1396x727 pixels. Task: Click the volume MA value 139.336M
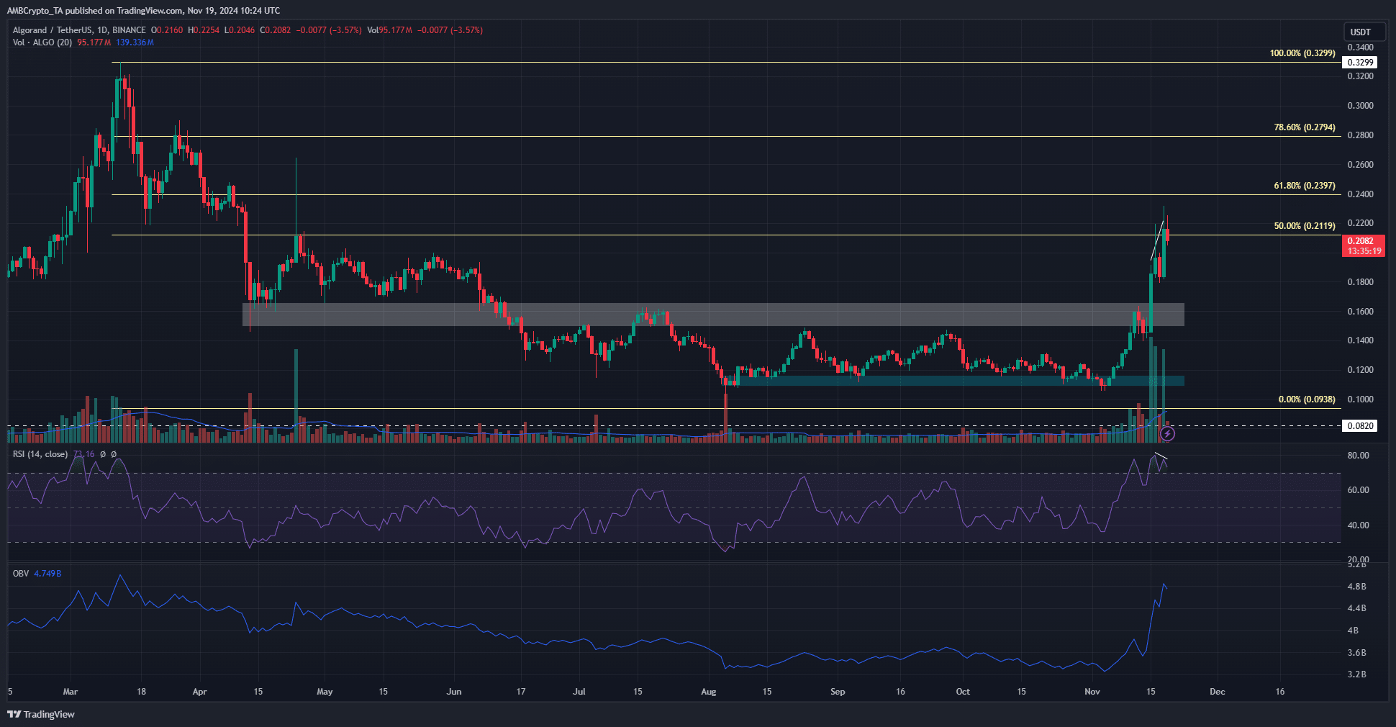click(135, 42)
